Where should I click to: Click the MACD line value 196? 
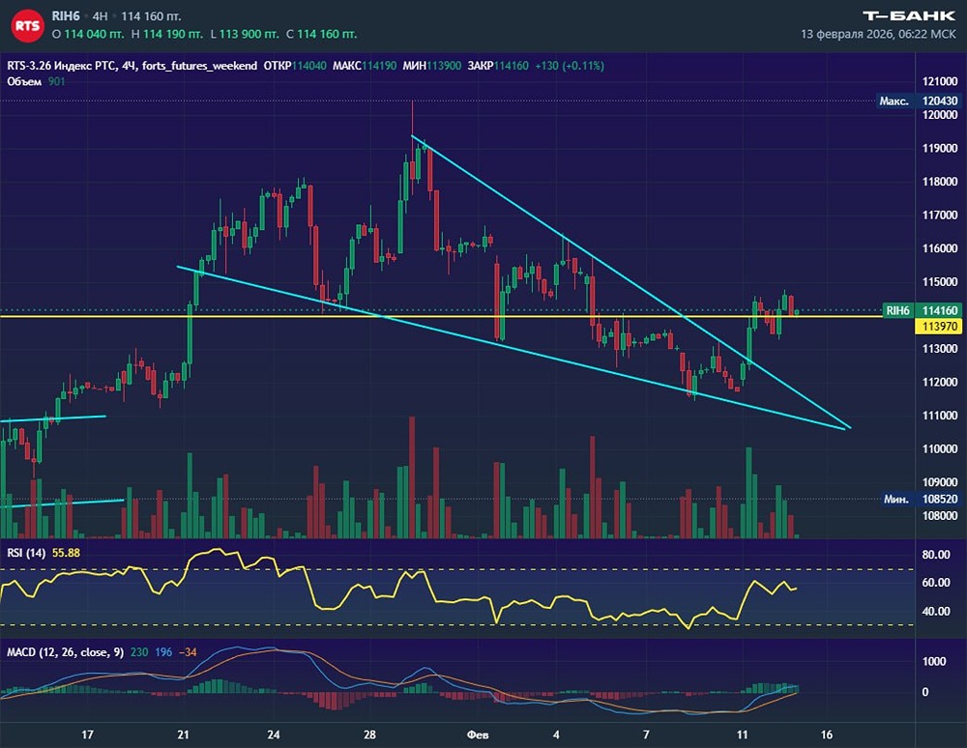(163, 652)
